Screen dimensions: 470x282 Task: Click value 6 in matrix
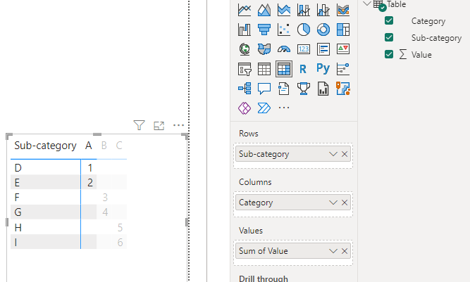(120, 242)
